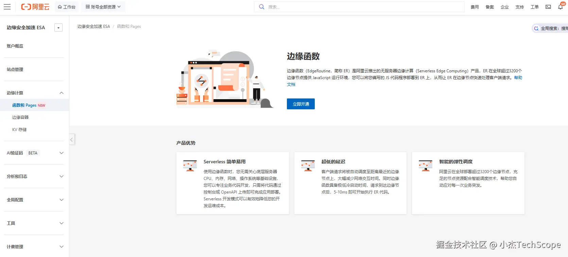
Task: Click the 超低的延迟 card icon
Action: click(308, 166)
